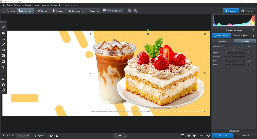Switch to the Клипарты tab
This screenshot has width=257, height=139.
(223, 41)
